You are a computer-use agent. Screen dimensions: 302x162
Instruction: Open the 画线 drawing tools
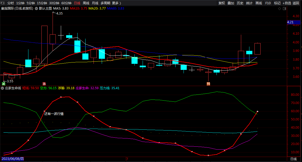point(259,3)
